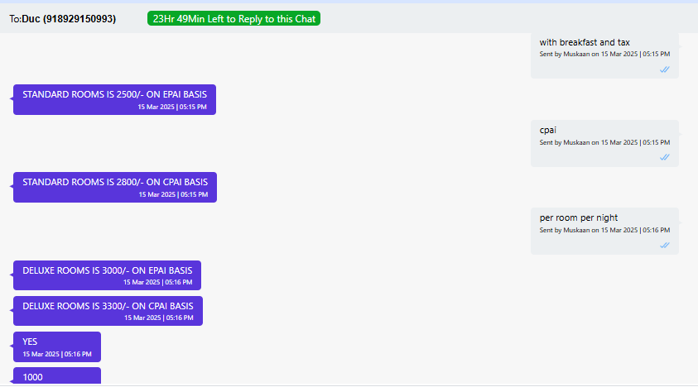Click 'STANDARD ROOMS IS 2500/- ON EPAI BASIS' message
This screenshot has height=387, width=698.
tap(114, 99)
